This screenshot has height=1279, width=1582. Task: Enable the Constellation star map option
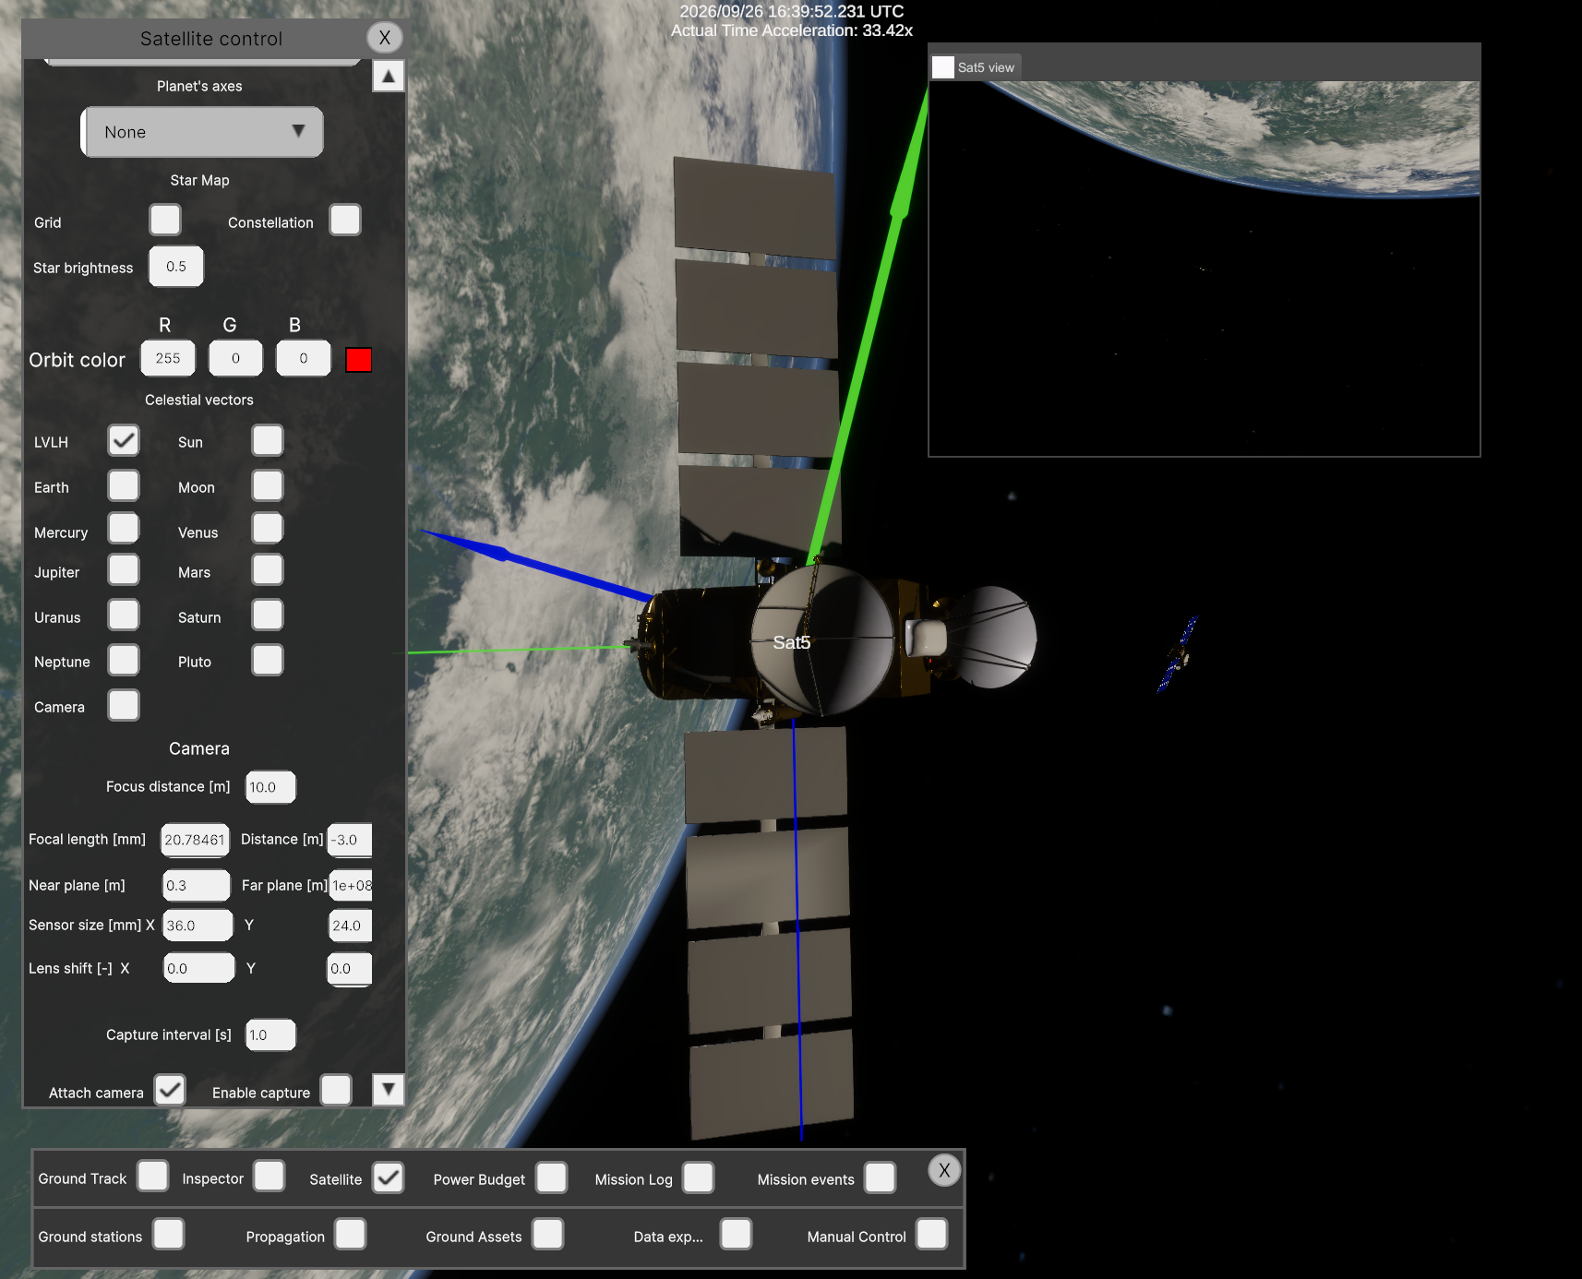pyautogui.click(x=345, y=221)
